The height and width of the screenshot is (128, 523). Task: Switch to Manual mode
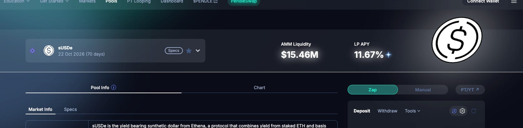[423, 90]
